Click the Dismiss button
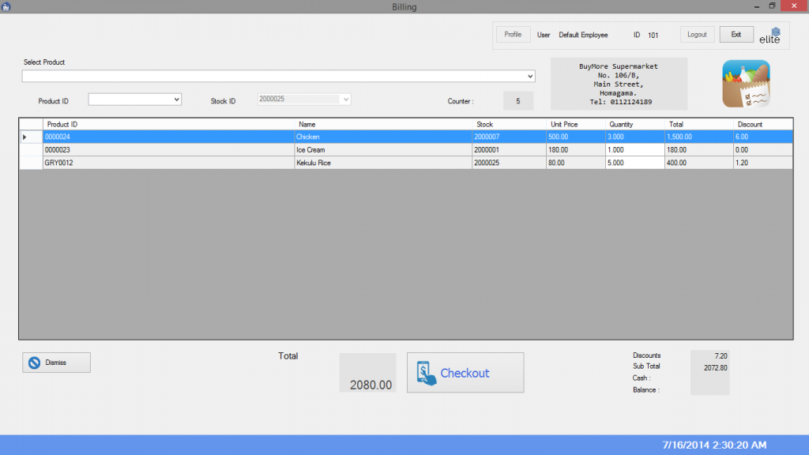The height and width of the screenshot is (455, 809). pyautogui.click(x=56, y=363)
